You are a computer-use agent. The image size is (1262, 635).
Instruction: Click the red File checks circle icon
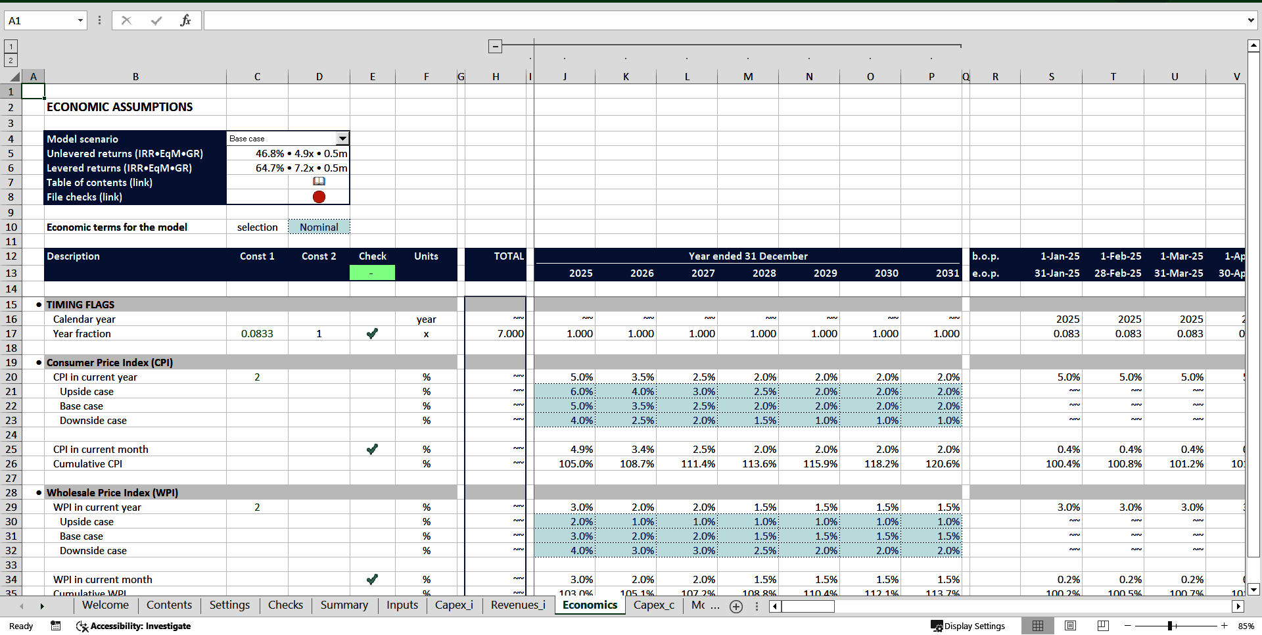[319, 197]
